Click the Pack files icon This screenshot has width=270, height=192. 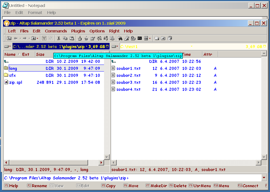(80, 38)
